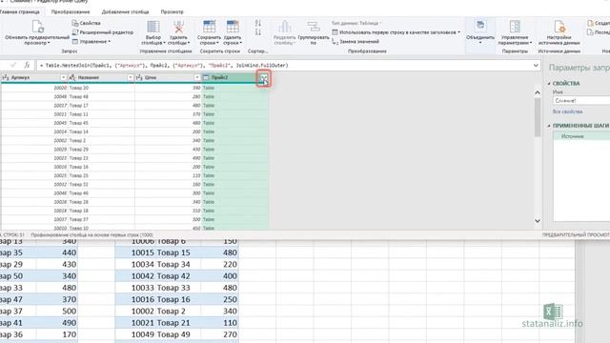
Task: Click Table cell in the Товар 48 row
Action: point(235,96)
